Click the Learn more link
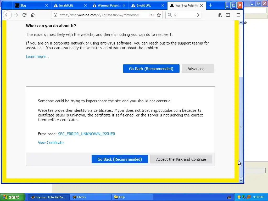 (x=37, y=57)
